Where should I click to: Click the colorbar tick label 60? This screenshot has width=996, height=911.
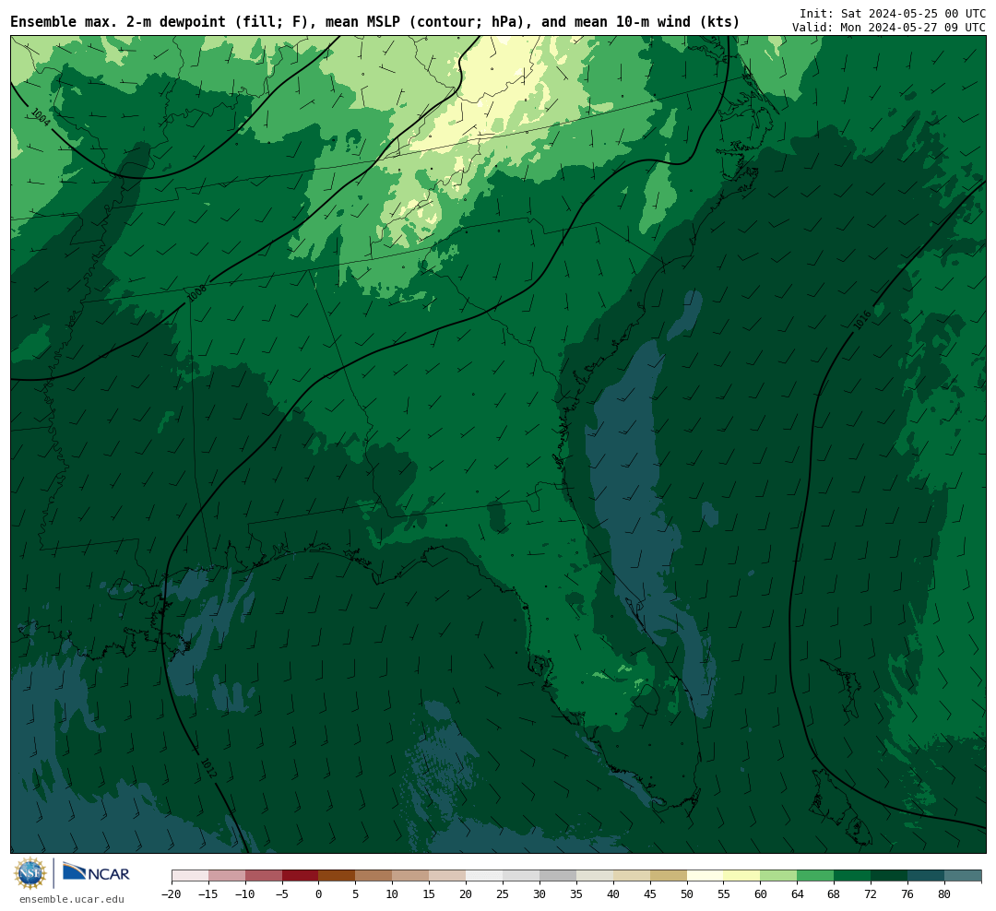pyautogui.click(x=760, y=894)
